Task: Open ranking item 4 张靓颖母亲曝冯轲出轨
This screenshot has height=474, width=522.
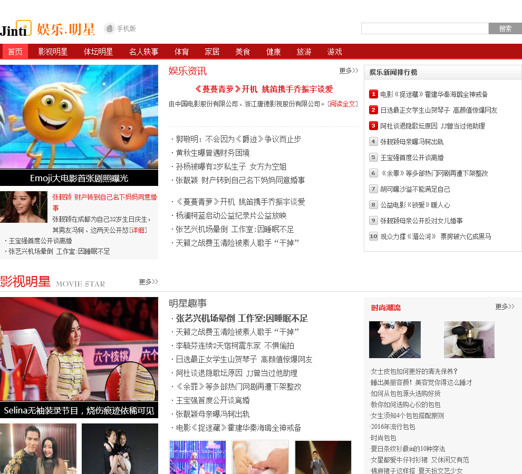Action: click(x=411, y=142)
